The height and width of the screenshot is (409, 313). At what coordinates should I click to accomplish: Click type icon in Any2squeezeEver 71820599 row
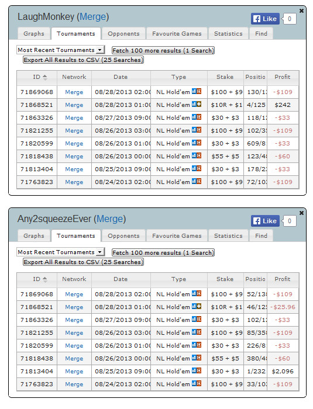197,345
